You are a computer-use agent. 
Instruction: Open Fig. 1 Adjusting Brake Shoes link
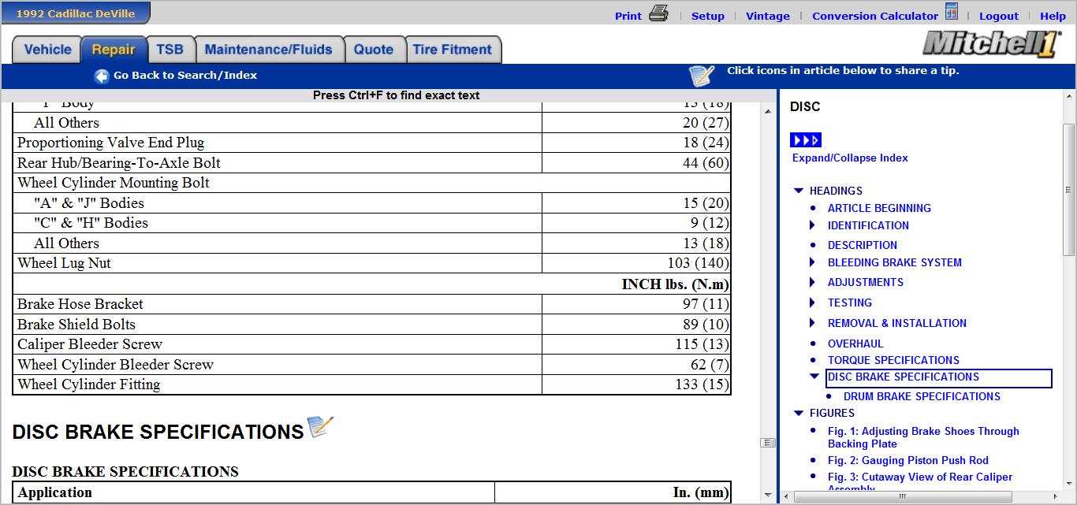pyautogui.click(x=923, y=437)
